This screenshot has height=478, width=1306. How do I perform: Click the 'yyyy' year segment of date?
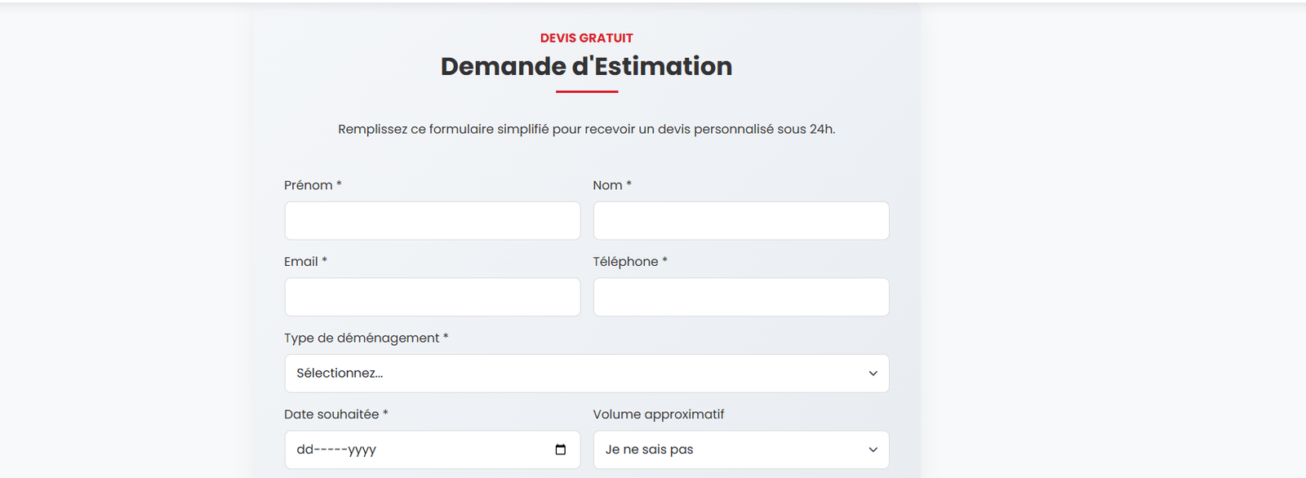pyautogui.click(x=362, y=449)
